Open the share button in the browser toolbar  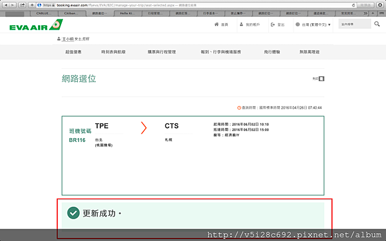pyautogui.click(x=23, y=5)
